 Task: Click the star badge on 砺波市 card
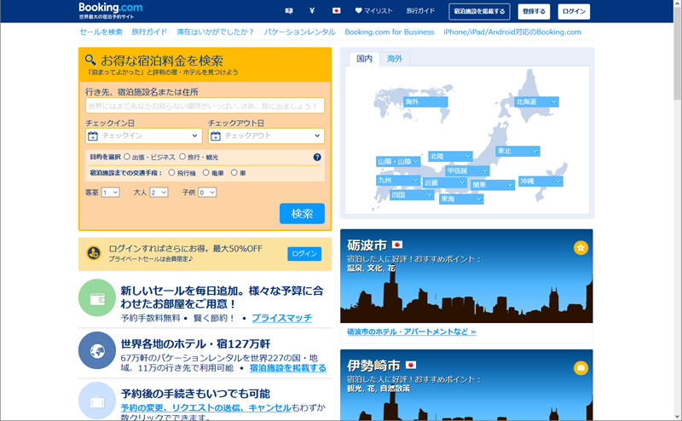581,248
